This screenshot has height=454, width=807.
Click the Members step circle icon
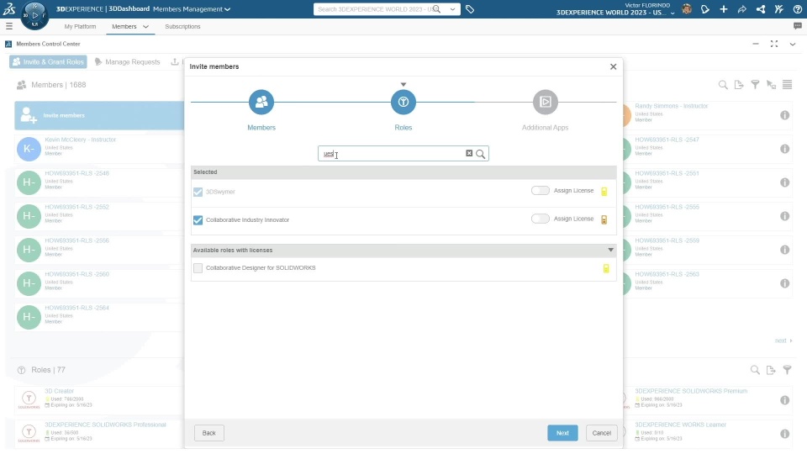261,102
